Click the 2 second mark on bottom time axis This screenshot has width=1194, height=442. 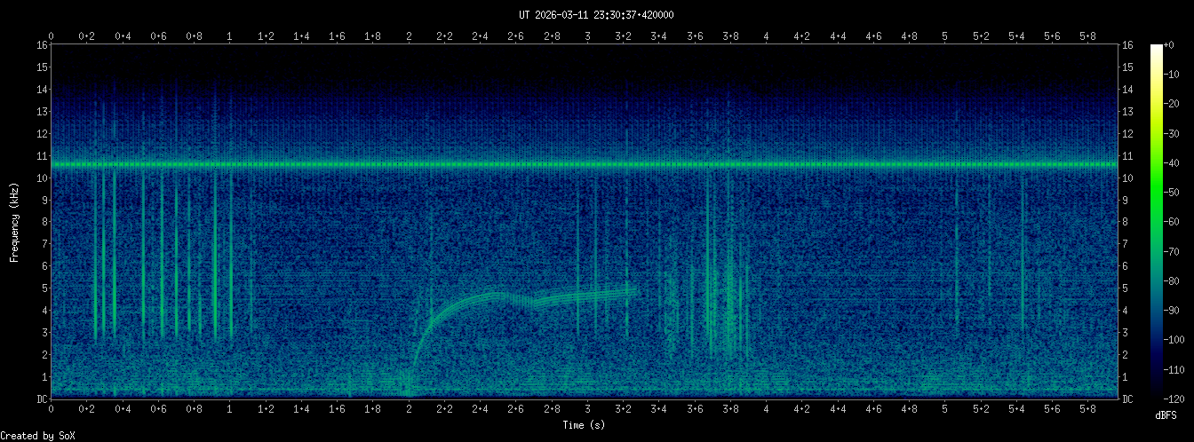point(409,410)
